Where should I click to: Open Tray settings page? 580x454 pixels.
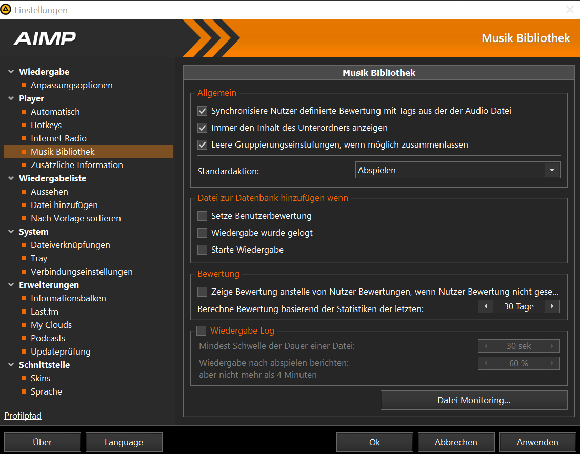39,258
